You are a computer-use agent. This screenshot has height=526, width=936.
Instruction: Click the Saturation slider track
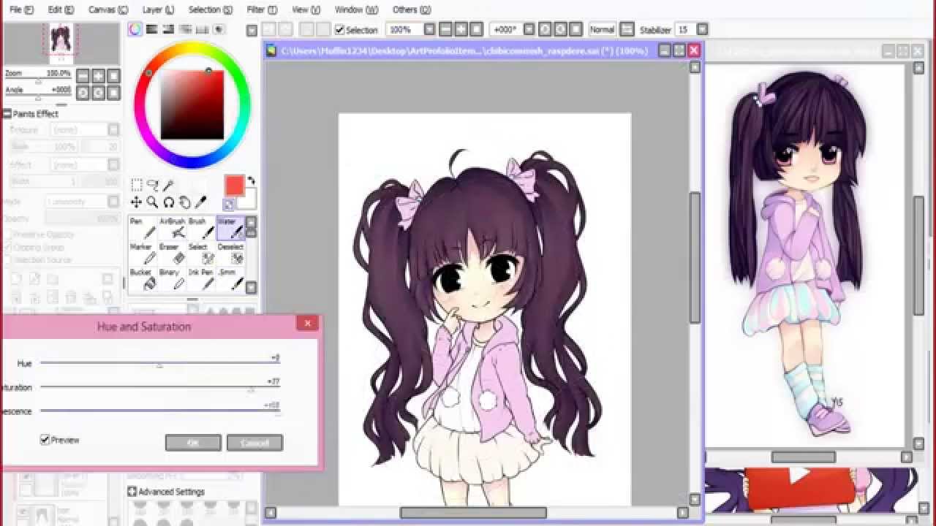pyautogui.click(x=159, y=386)
